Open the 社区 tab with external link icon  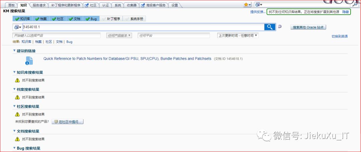(91, 5)
